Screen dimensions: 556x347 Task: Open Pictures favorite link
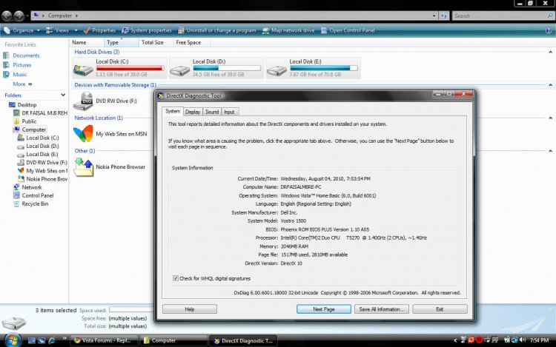pos(22,65)
